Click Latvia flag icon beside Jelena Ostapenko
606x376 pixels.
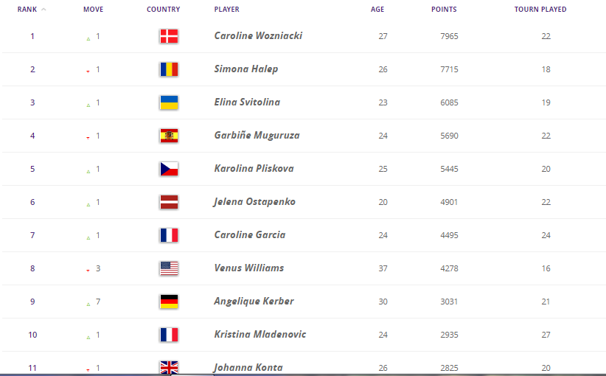pos(169,202)
